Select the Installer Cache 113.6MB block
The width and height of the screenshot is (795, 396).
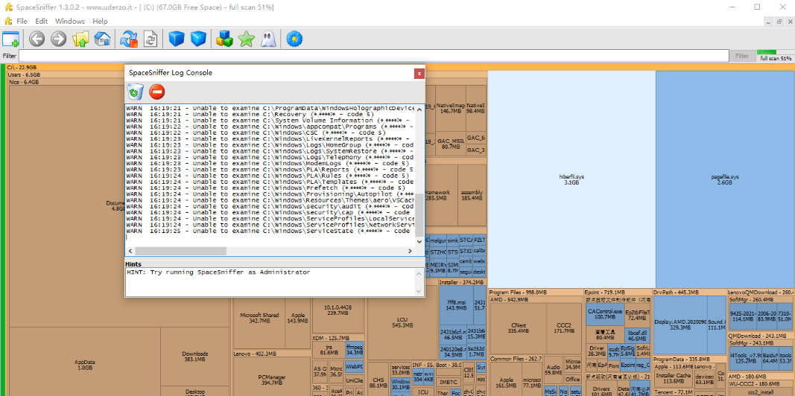(x=674, y=378)
